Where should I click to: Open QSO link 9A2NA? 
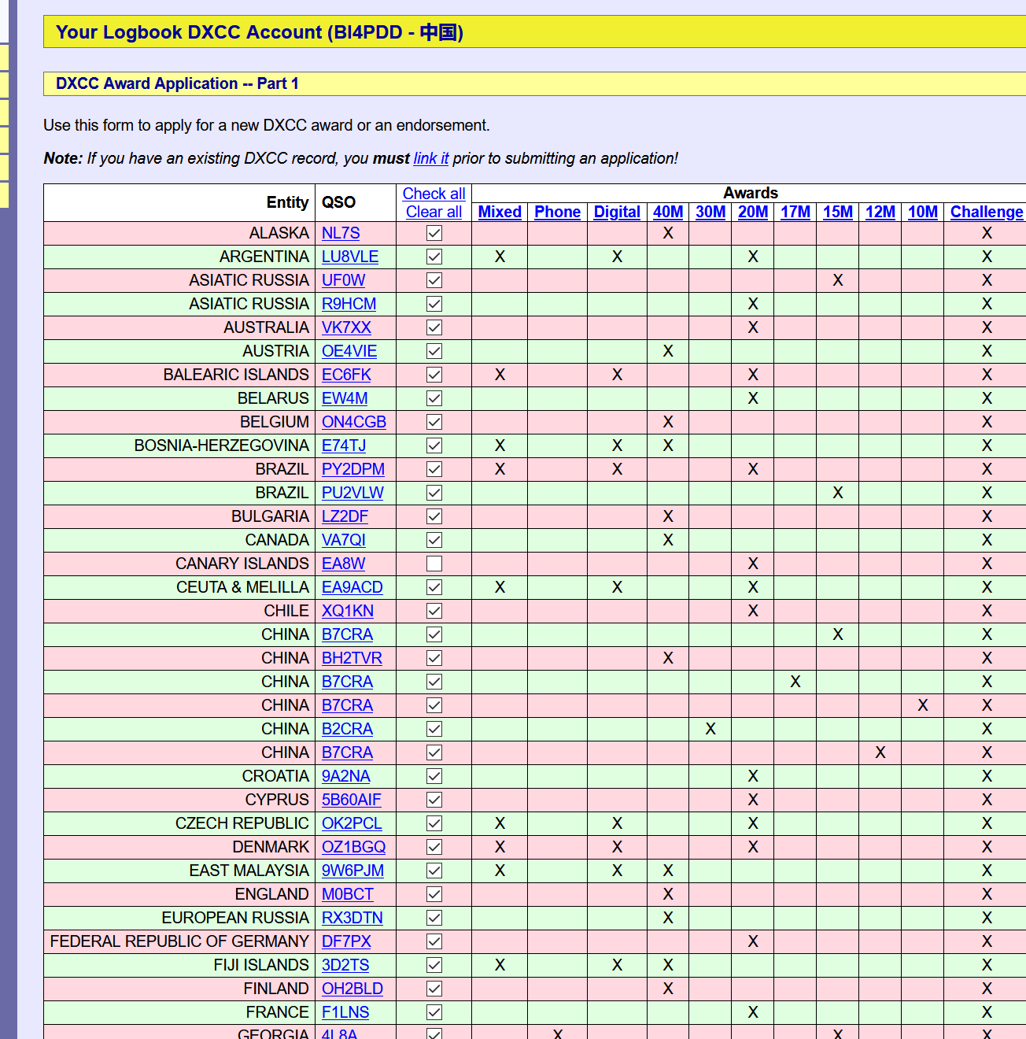[346, 776]
